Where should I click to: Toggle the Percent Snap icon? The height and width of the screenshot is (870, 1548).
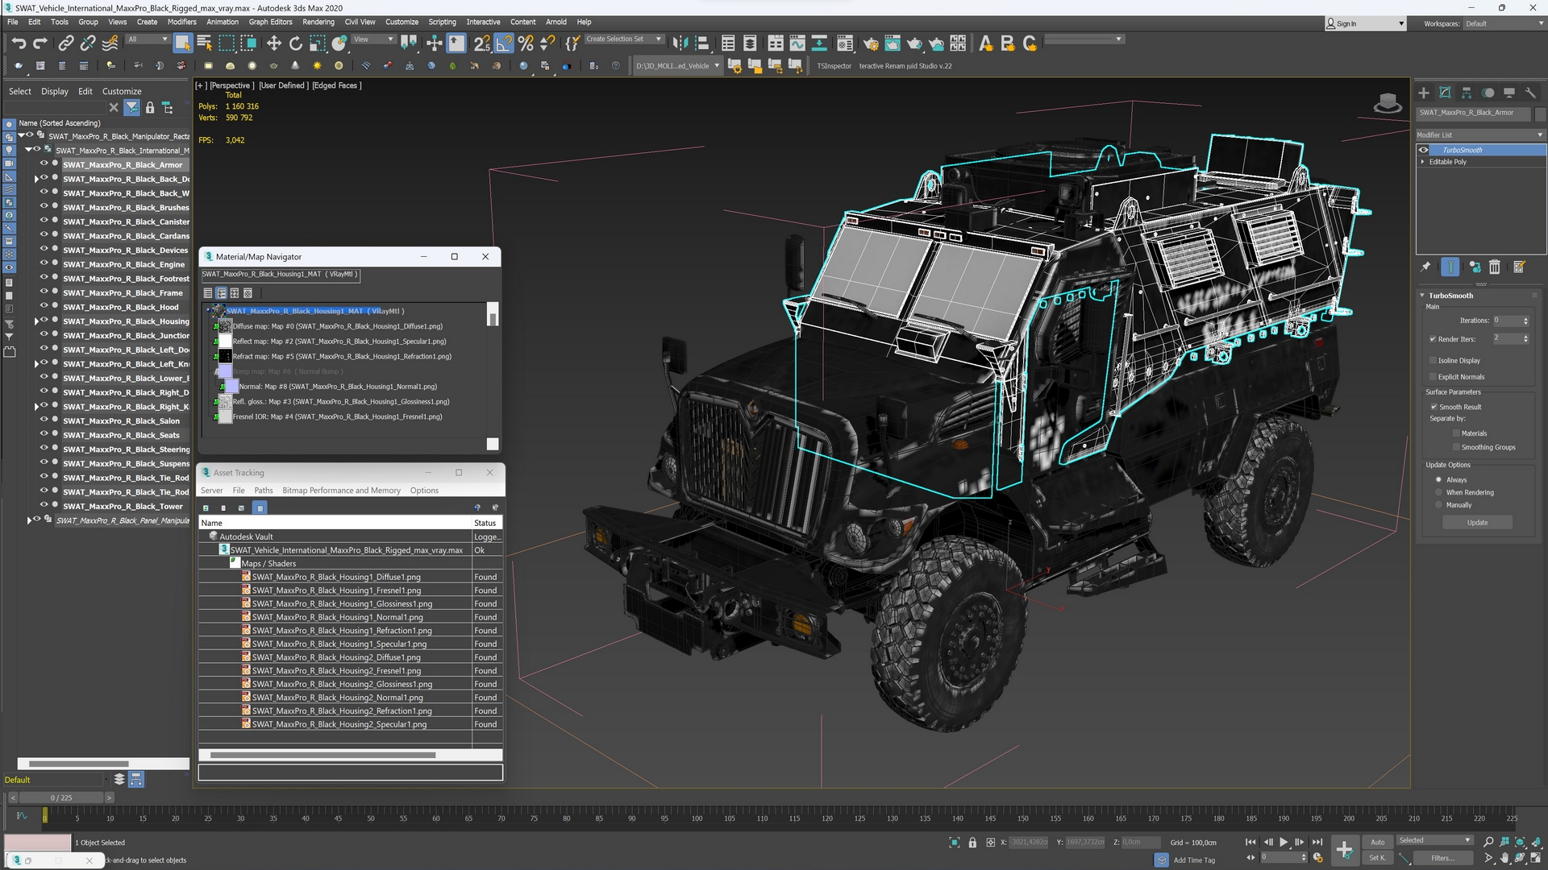[526, 43]
